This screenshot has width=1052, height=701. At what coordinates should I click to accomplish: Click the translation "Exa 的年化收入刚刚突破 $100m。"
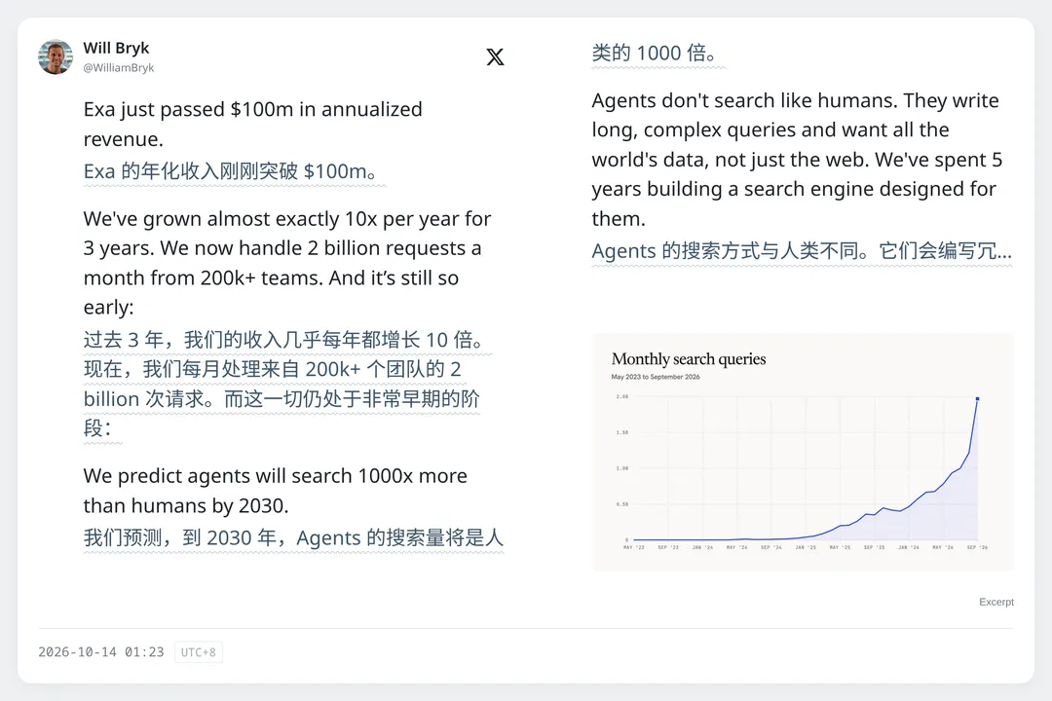[x=234, y=171]
